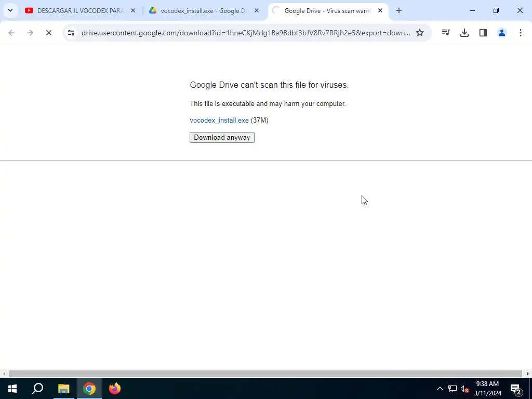
Task: Bookmark this page with the star
Action: (x=420, y=33)
